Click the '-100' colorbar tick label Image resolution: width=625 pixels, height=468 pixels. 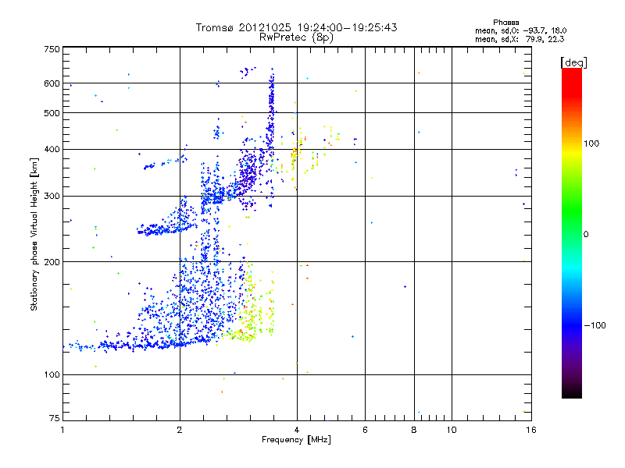595,325
